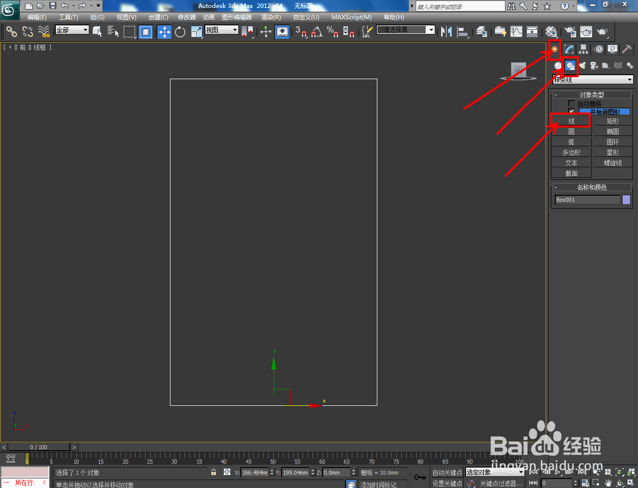Click the 螺旋线 shape button
Screen dimensions: 638x488
pyautogui.click(x=613, y=163)
